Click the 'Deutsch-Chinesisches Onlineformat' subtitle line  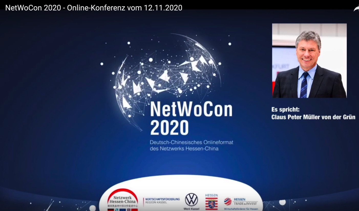point(191,142)
